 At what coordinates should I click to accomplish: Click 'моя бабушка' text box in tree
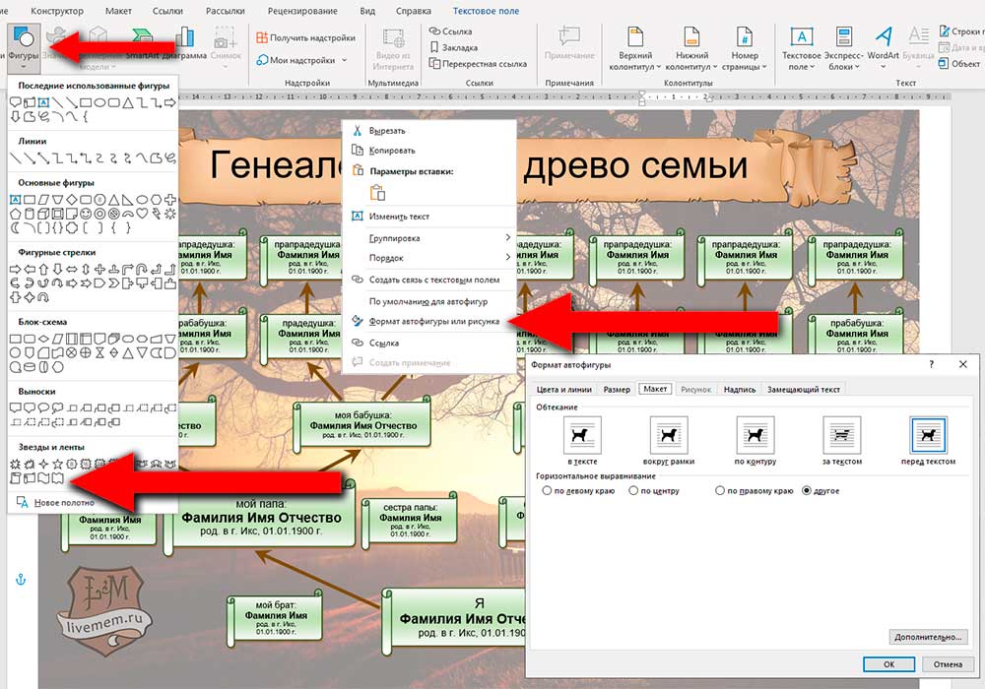(357, 420)
